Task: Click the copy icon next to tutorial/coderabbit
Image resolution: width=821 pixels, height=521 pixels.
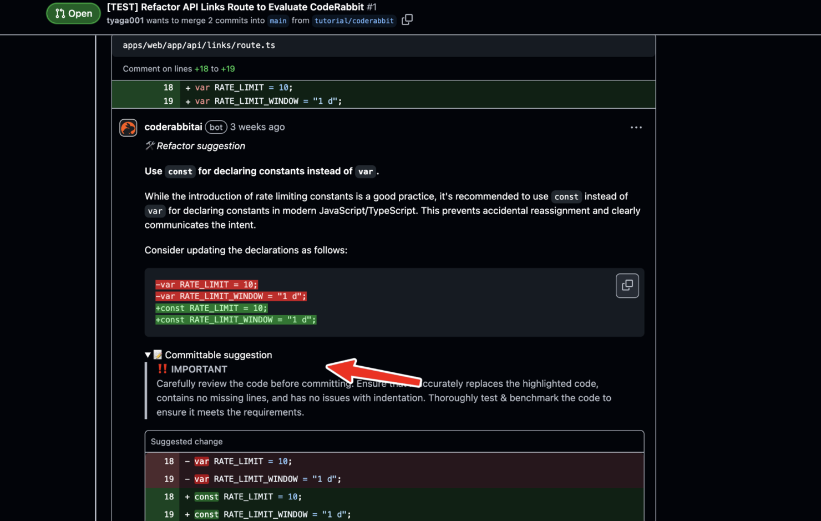Action: coord(407,19)
